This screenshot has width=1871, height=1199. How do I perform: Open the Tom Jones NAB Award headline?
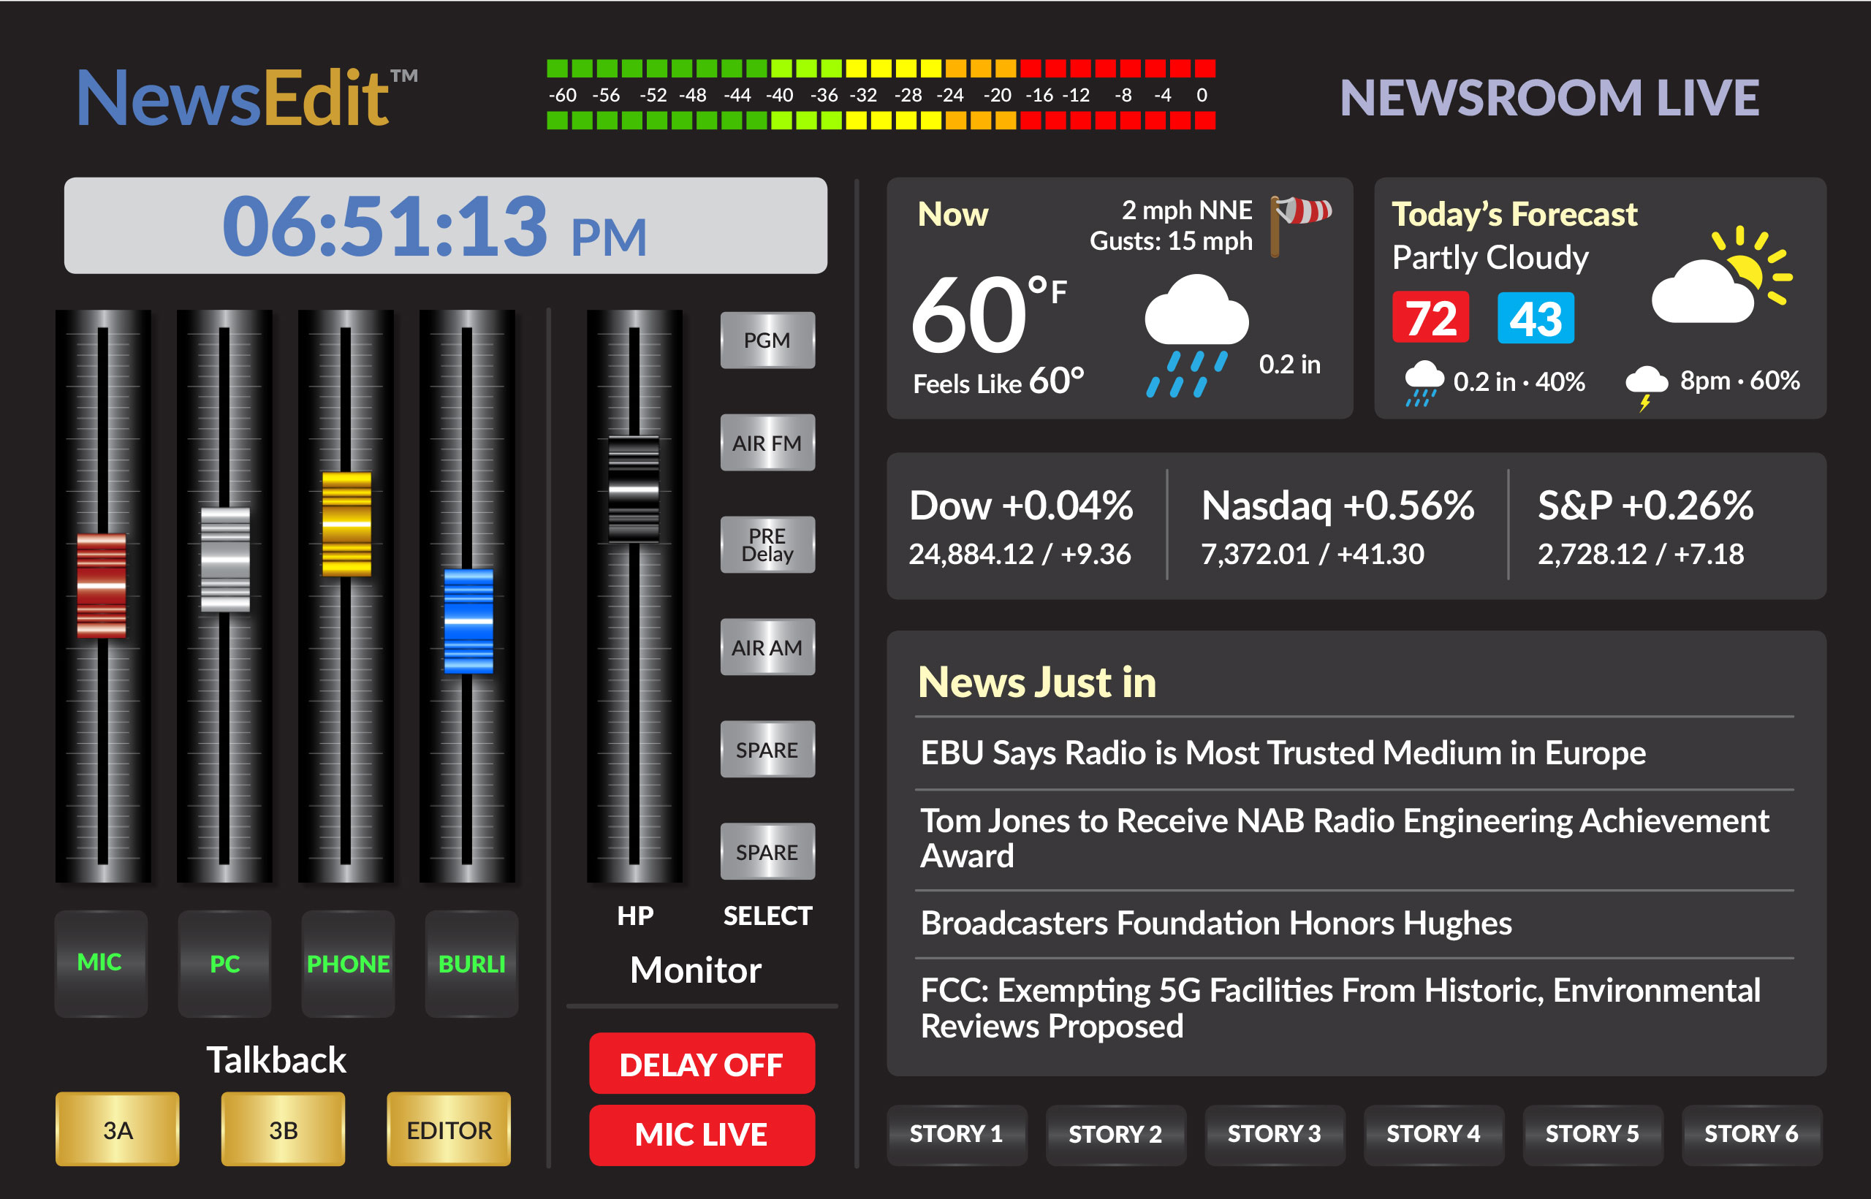[x=1345, y=839]
